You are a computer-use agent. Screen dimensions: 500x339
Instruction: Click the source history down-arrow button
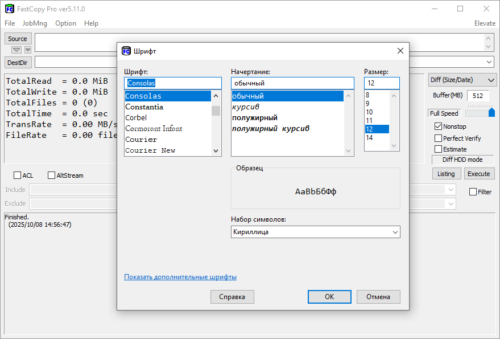[x=27, y=50]
